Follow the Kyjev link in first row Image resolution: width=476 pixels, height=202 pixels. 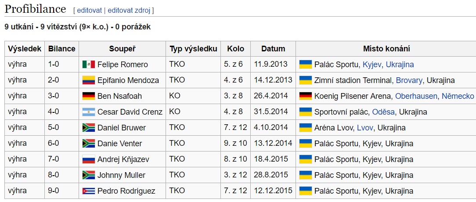(372, 65)
